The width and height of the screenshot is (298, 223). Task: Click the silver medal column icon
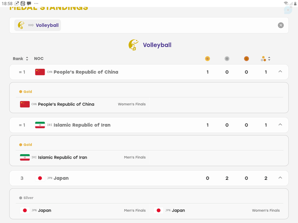227,59
